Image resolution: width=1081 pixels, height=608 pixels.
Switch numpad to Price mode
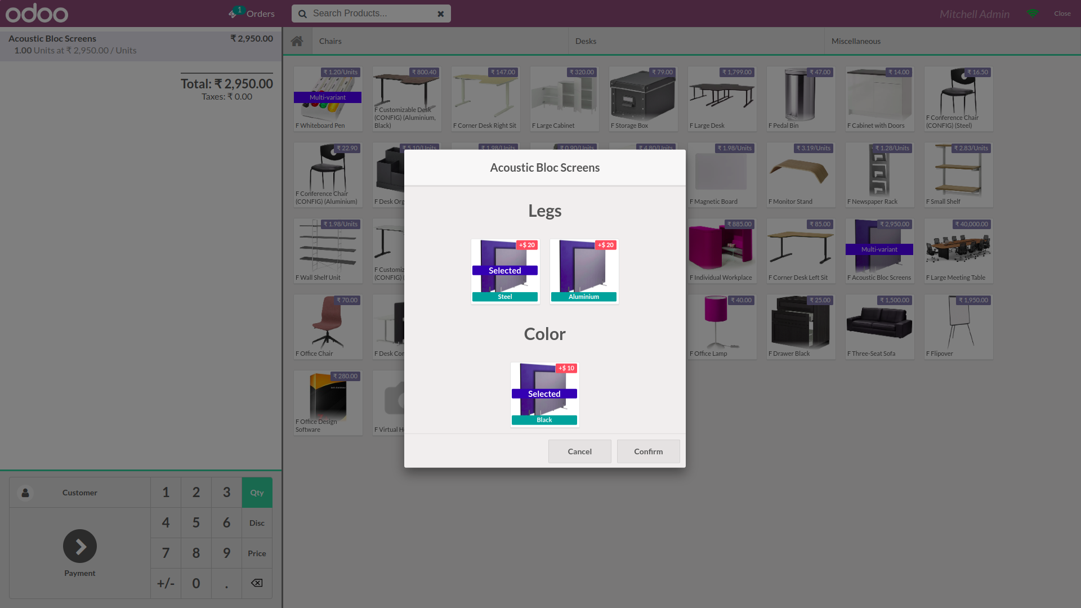[x=257, y=553]
